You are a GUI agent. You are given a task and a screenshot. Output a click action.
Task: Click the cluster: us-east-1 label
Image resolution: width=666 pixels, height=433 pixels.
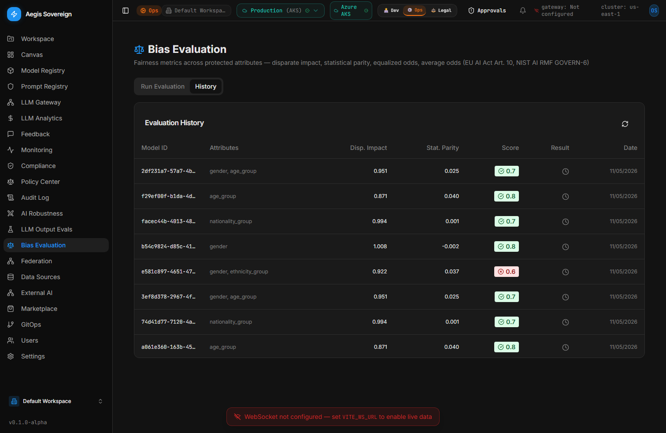pos(620,11)
